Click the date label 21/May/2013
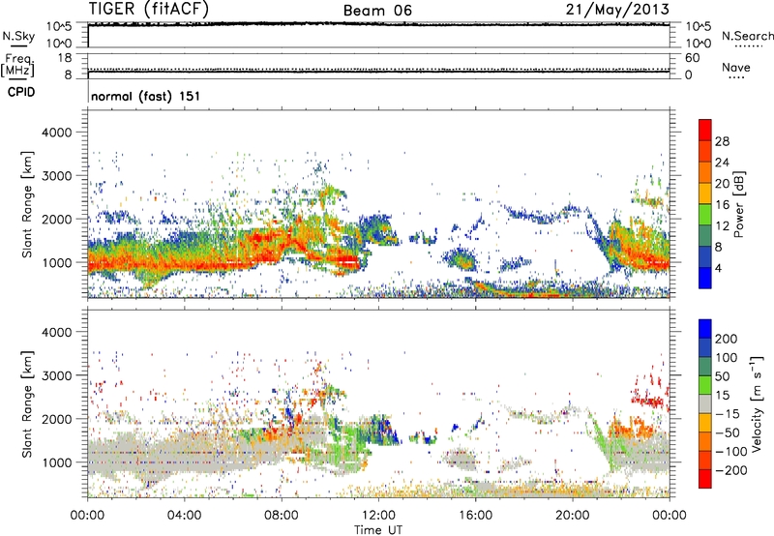This screenshot has width=774, height=536. (617, 10)
